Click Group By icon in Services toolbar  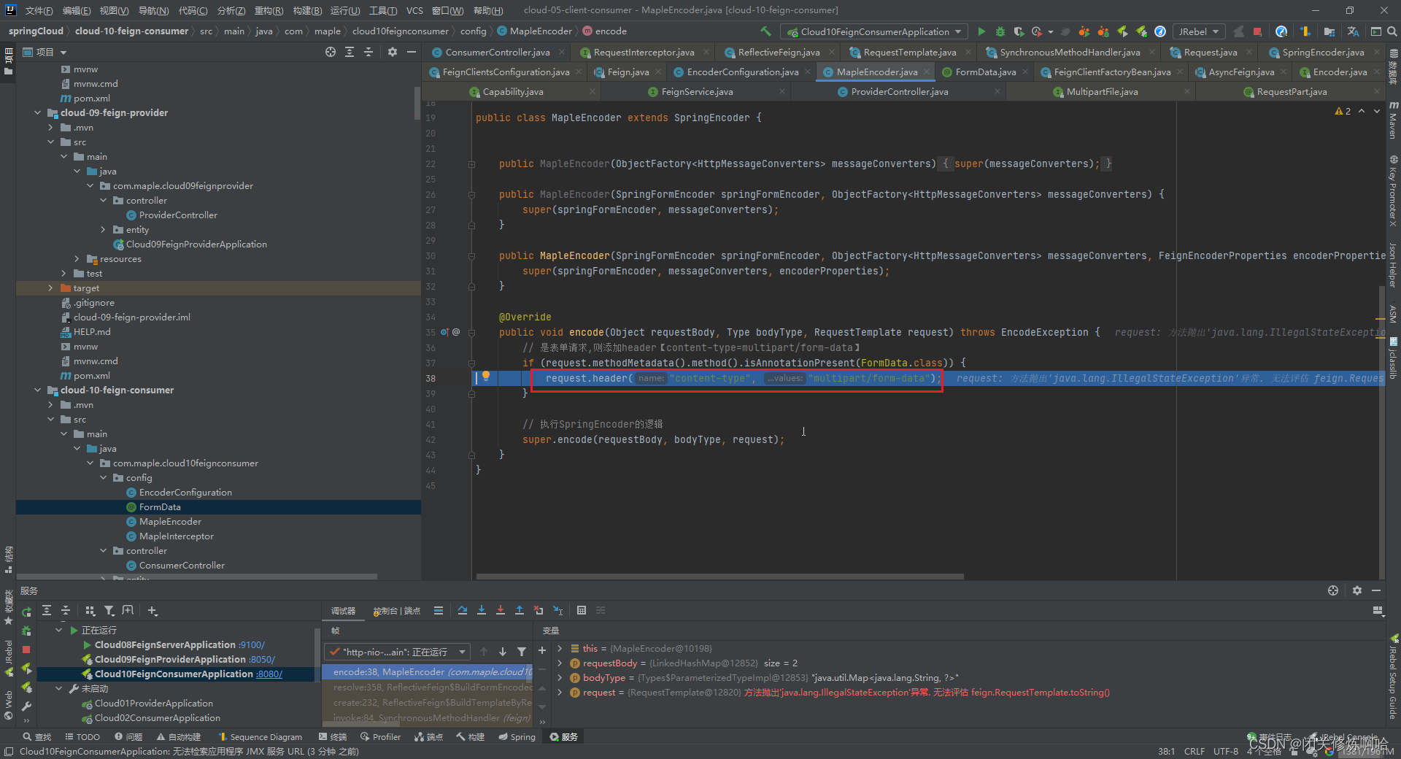[90, 611]
